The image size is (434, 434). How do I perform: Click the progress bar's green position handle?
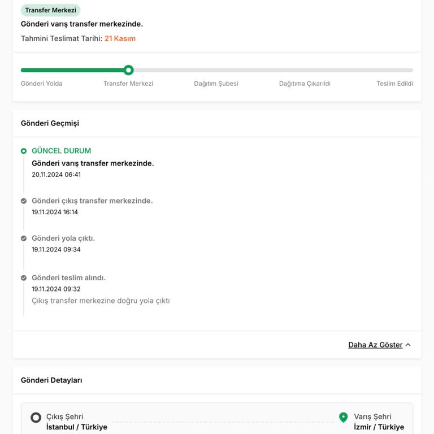click(129, 70)
